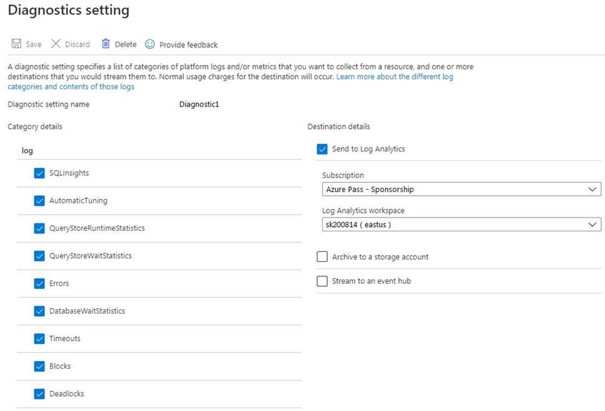Click the Discard X icon
The height and width of the screenshot is (411, 605).
[x=56, y=44]
